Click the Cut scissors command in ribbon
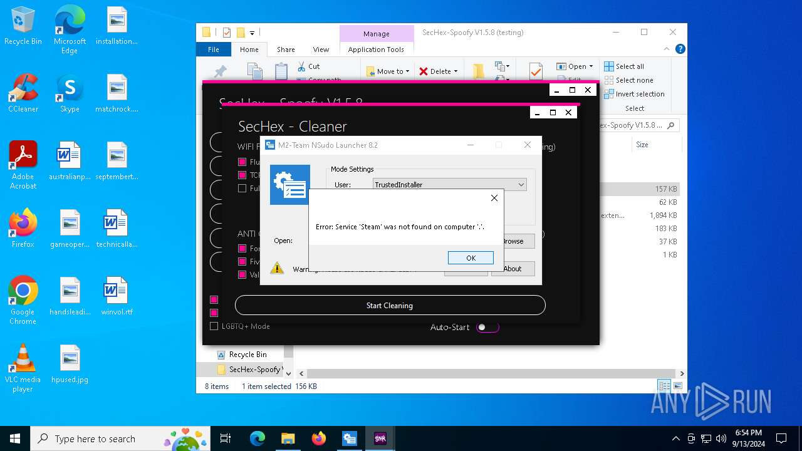The image size is (802, 451). [x=308, y=66]
